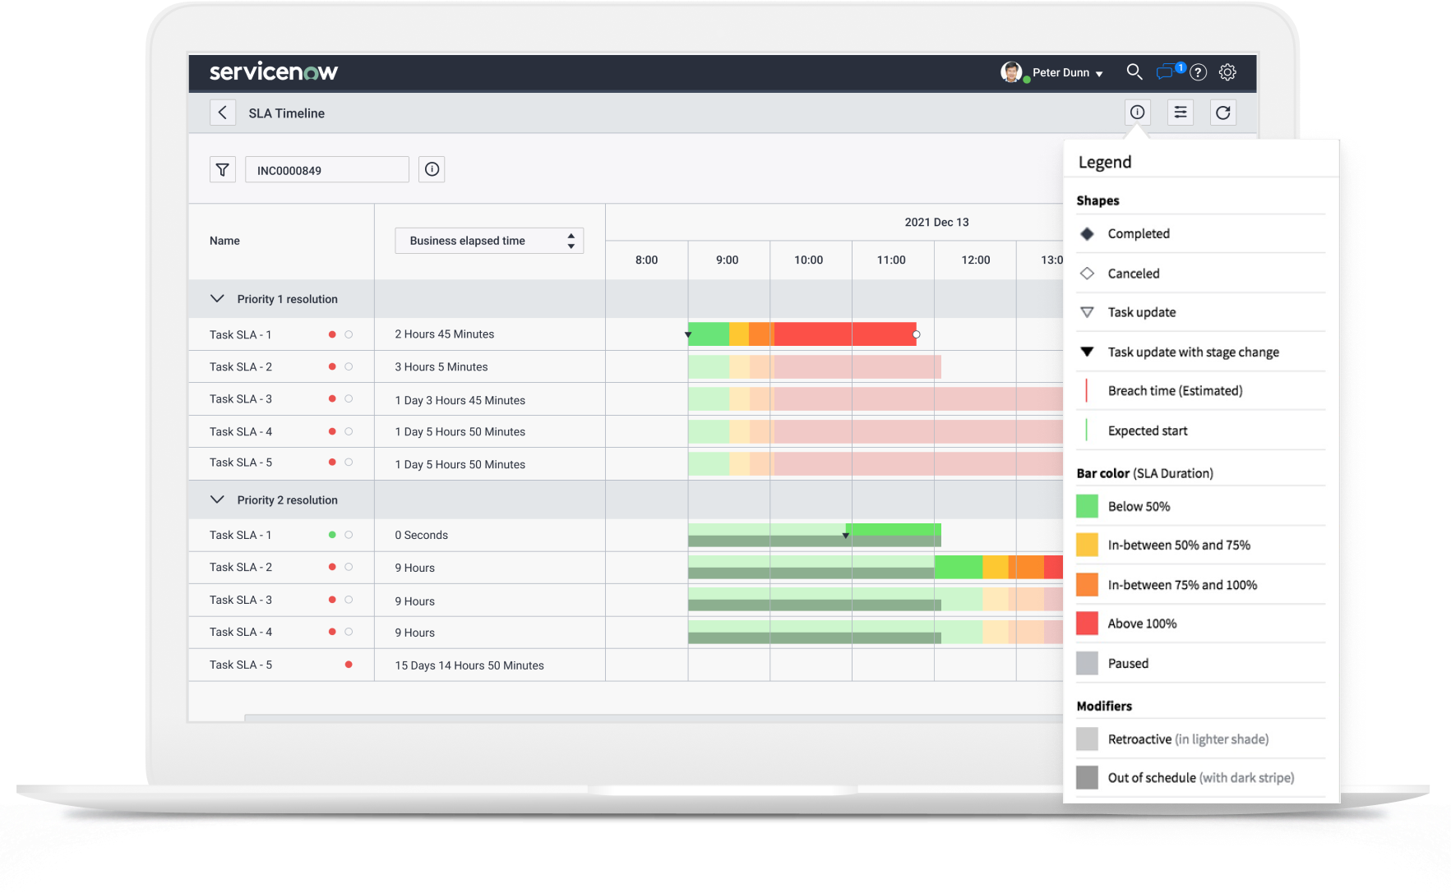Open the timeline settings sliders icon
The height and width of the screenshot is (893, 1451).
pos(1181,113)
